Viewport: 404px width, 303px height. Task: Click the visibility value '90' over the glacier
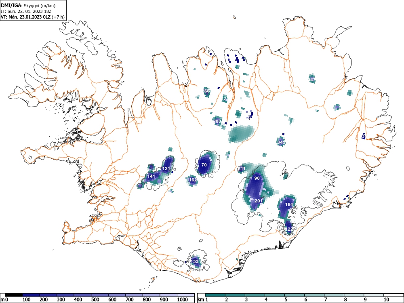(257, 178)
